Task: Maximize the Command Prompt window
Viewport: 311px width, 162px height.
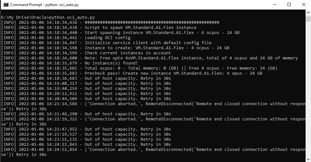Action: 289,4
